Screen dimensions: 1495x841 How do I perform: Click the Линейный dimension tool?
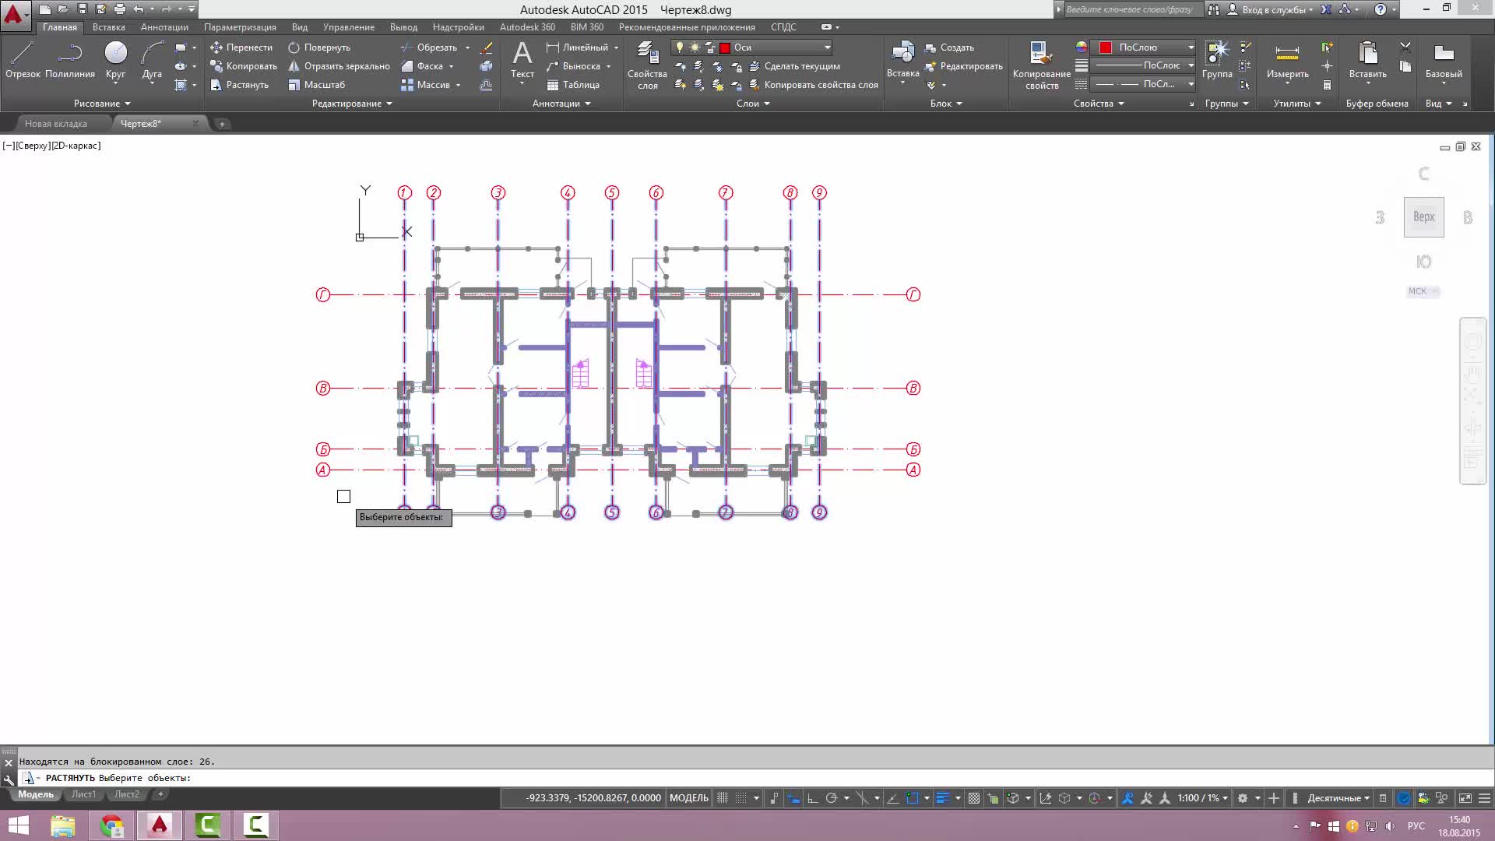[577, 48]
